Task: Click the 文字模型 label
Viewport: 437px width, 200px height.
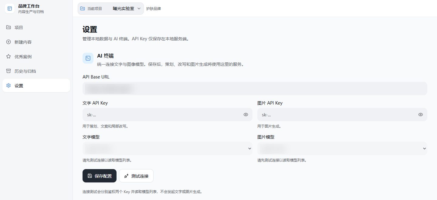Action: pos(91,137)
